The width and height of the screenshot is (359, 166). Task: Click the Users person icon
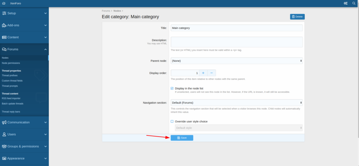click(4, 134)
